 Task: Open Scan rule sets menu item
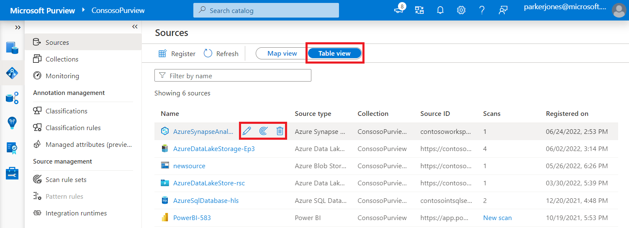[x=66, y=179]
